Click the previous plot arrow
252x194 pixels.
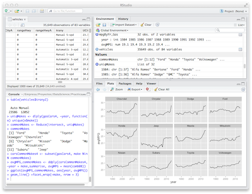point(98,90)
